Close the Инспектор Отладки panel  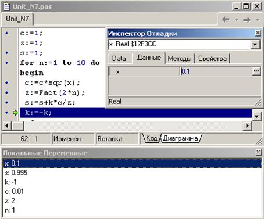[x=258, y=33]
